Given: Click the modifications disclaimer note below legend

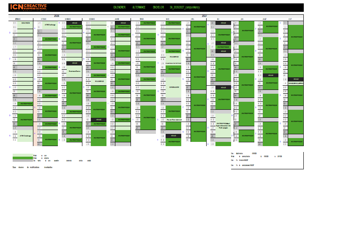Looking at the screenshot, I should tap(33, 168).
